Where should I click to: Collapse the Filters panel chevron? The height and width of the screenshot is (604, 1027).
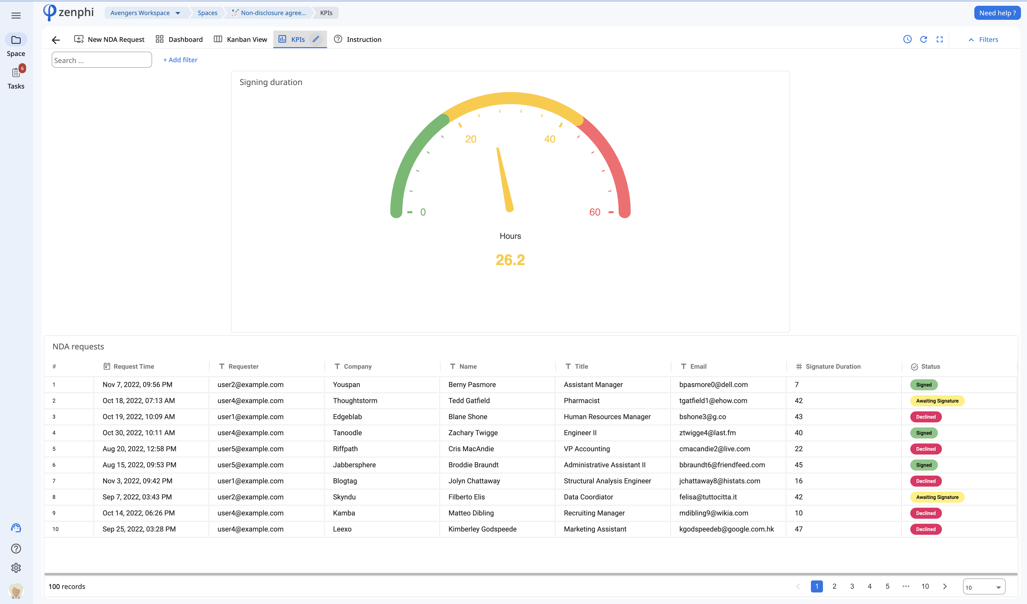click(x=971, y=40)
